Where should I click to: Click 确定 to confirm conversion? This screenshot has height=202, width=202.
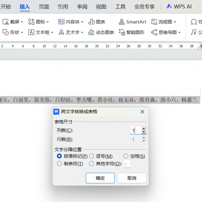click(100, 178)
